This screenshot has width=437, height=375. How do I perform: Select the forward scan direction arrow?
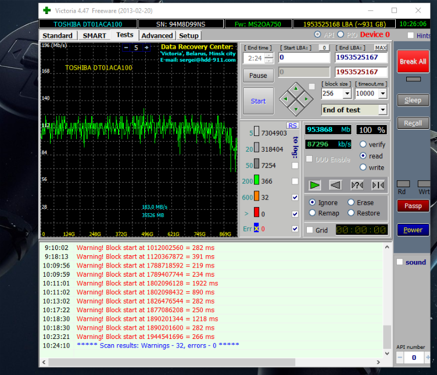tap(314, 185)
